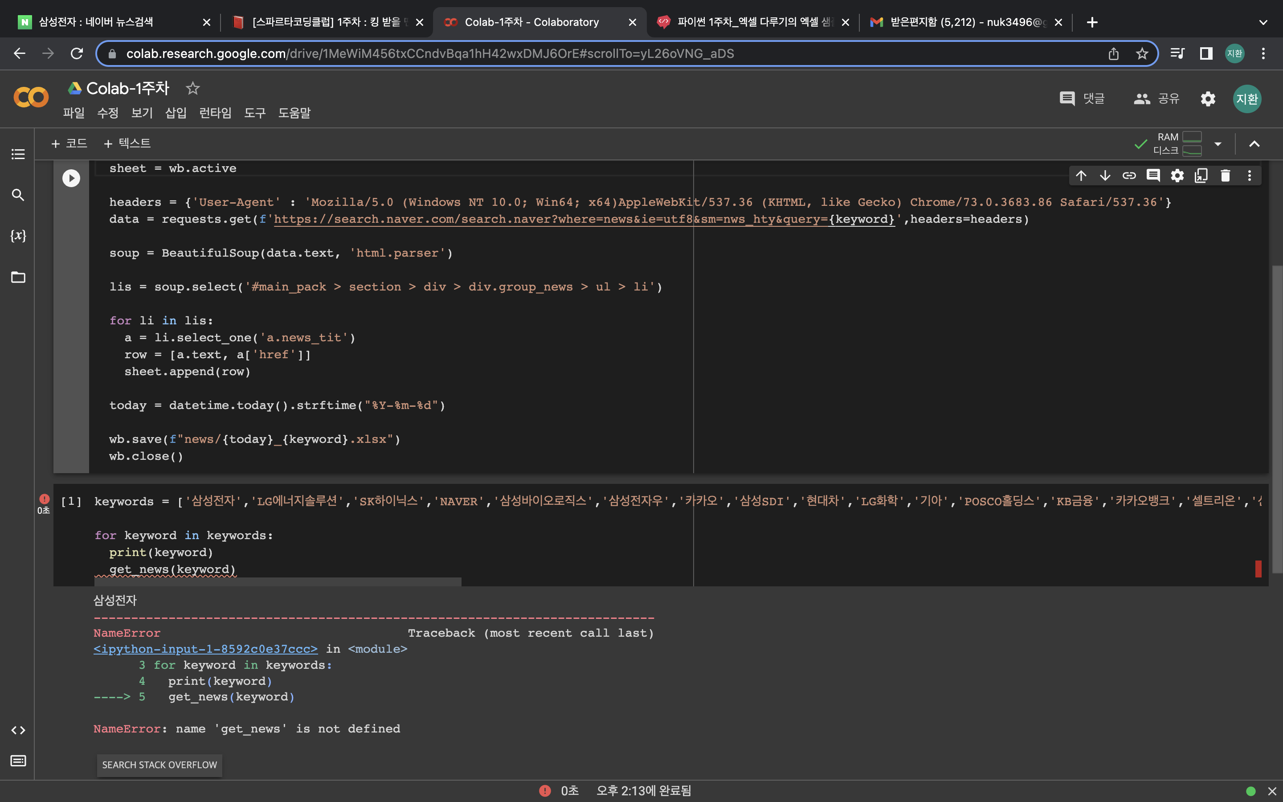Click the Colab-1주차 notebook title
The height and width of the screenshot is (802, 1283).
pyautogui.click(x=128, y=89)
